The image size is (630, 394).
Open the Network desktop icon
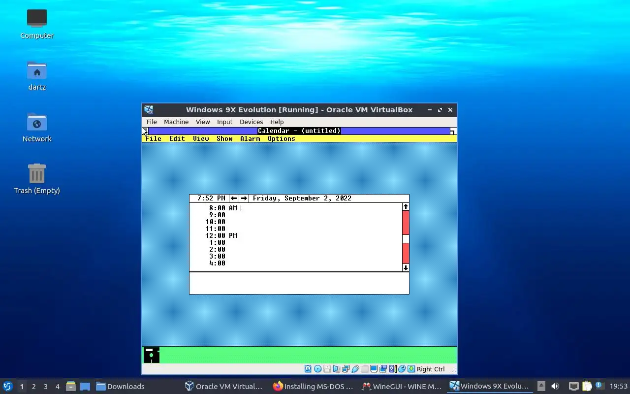click(37, 128)
